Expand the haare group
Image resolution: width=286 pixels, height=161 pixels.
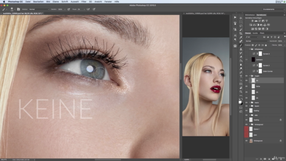point(249,102)
